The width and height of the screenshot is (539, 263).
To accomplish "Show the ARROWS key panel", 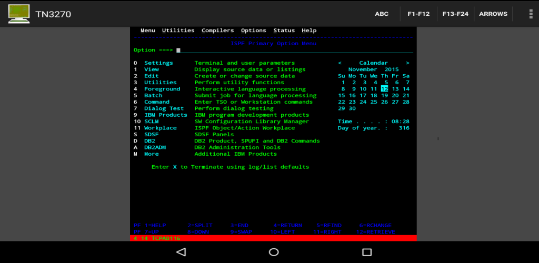I will click(493, 14).
